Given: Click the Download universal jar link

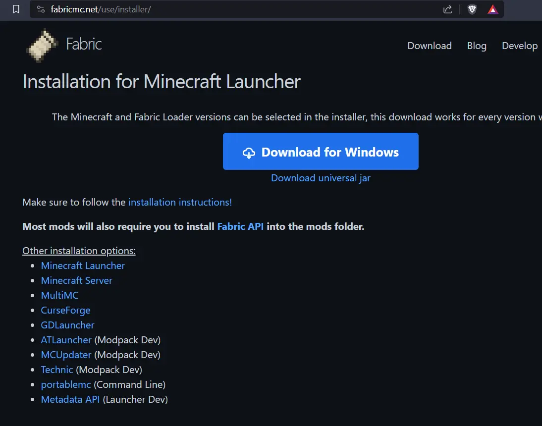Looking at the screenshot, I should tap(321, 178).
